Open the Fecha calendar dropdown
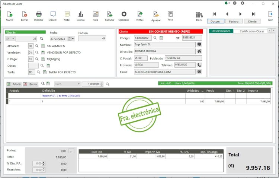Viewport: 279px width, 178px height. coord(71,38)
